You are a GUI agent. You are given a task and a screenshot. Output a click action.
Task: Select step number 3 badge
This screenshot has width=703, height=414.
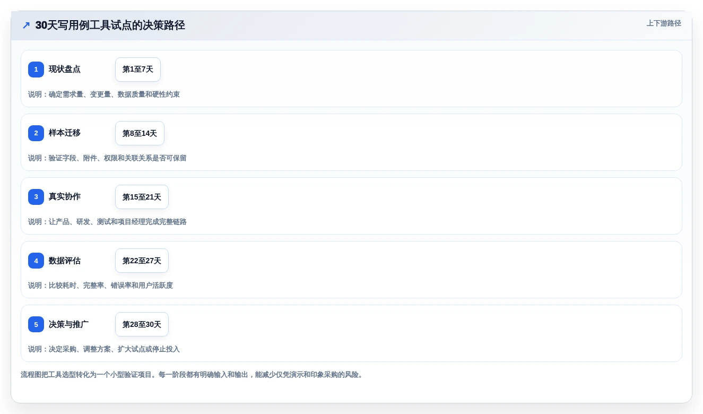click(x=36, y=197)
